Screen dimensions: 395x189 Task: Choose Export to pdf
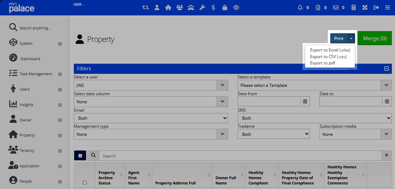coord(323,63)
